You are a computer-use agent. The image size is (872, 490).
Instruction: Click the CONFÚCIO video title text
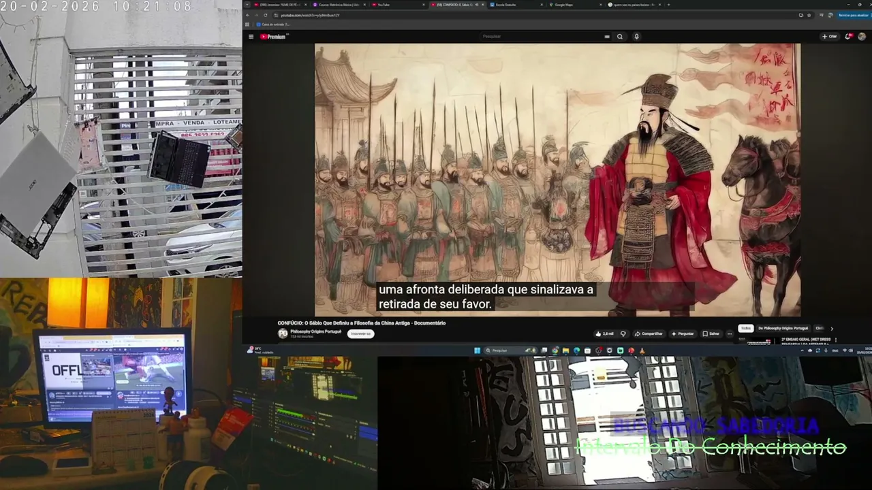(x=361, y=323)
